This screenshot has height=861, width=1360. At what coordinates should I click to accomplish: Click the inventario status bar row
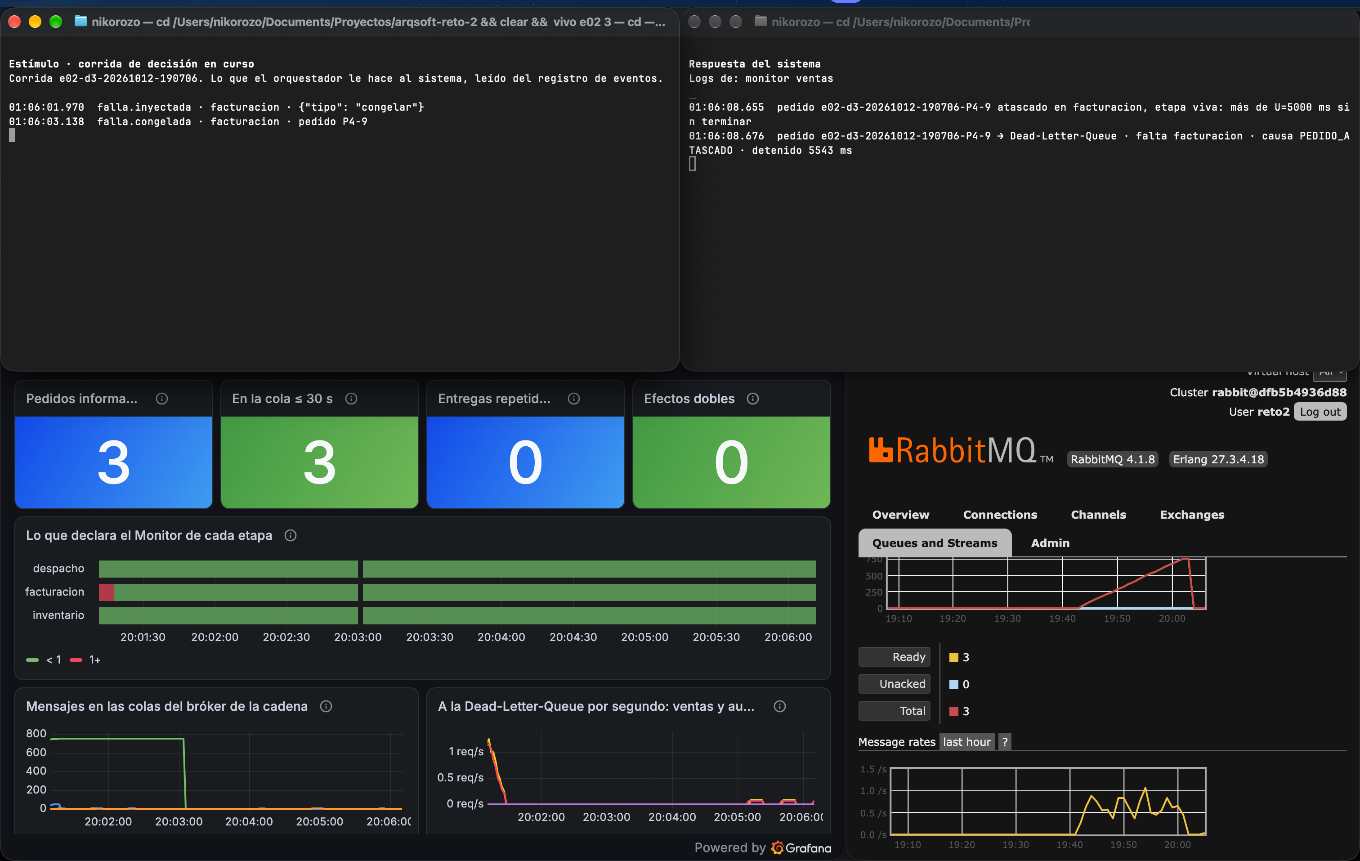tap(457, 616)
